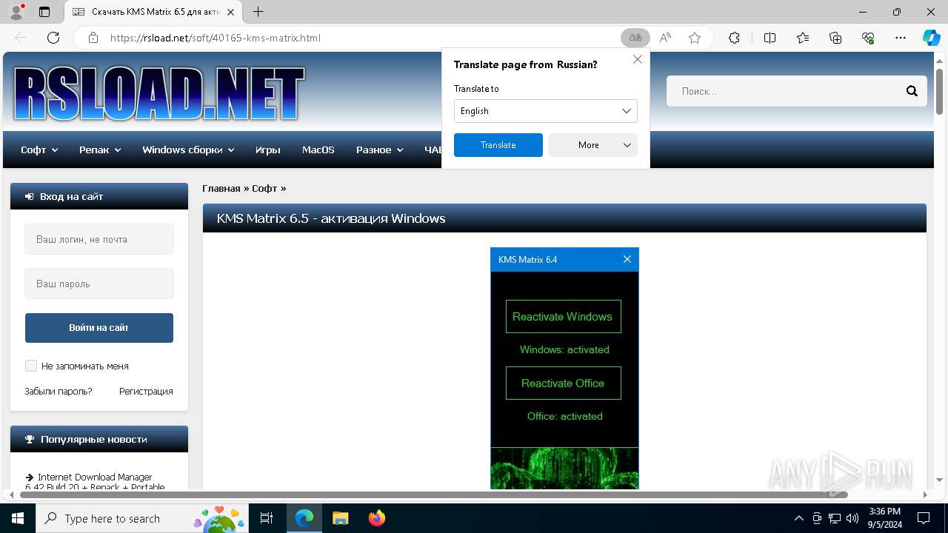This screenshot has width=948, height=533.
Task: Click the browser address bar URL
Action: pyautogui.click(x=216, y=38)
